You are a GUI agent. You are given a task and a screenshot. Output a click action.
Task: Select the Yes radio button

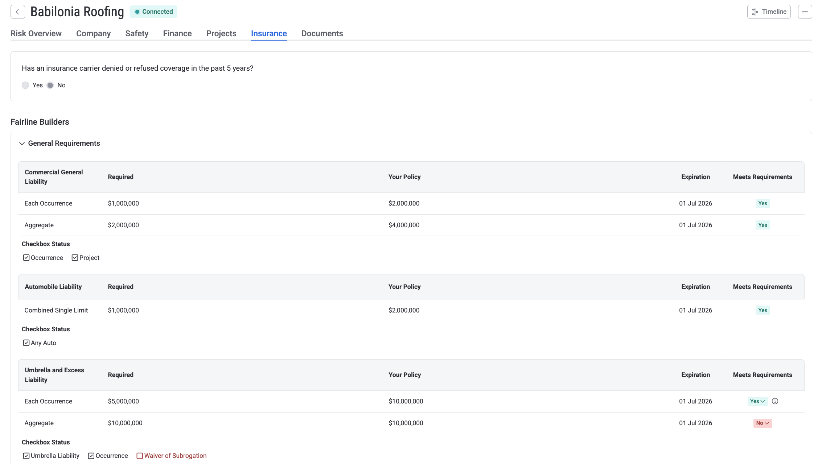click(25, 85)
